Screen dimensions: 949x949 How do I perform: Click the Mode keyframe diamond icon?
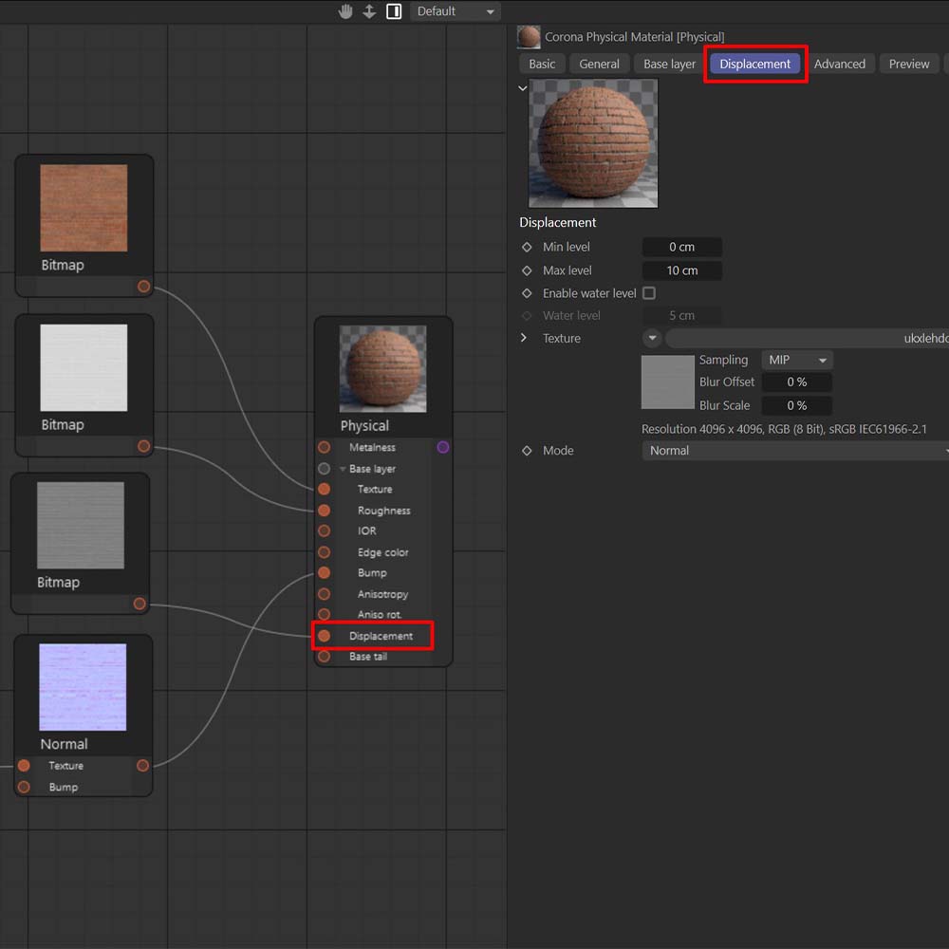(528, 451)
